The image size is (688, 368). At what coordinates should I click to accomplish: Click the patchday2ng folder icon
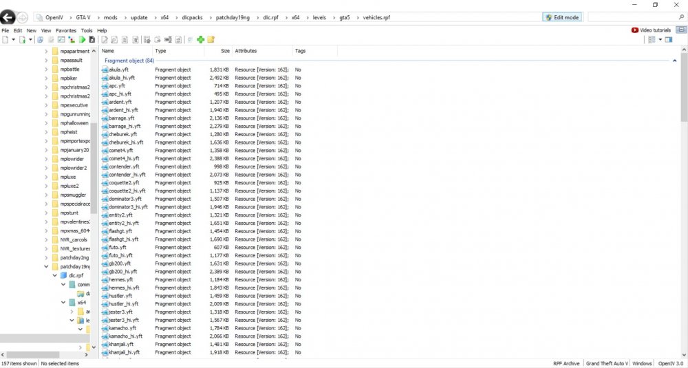(x=55, y=257)
